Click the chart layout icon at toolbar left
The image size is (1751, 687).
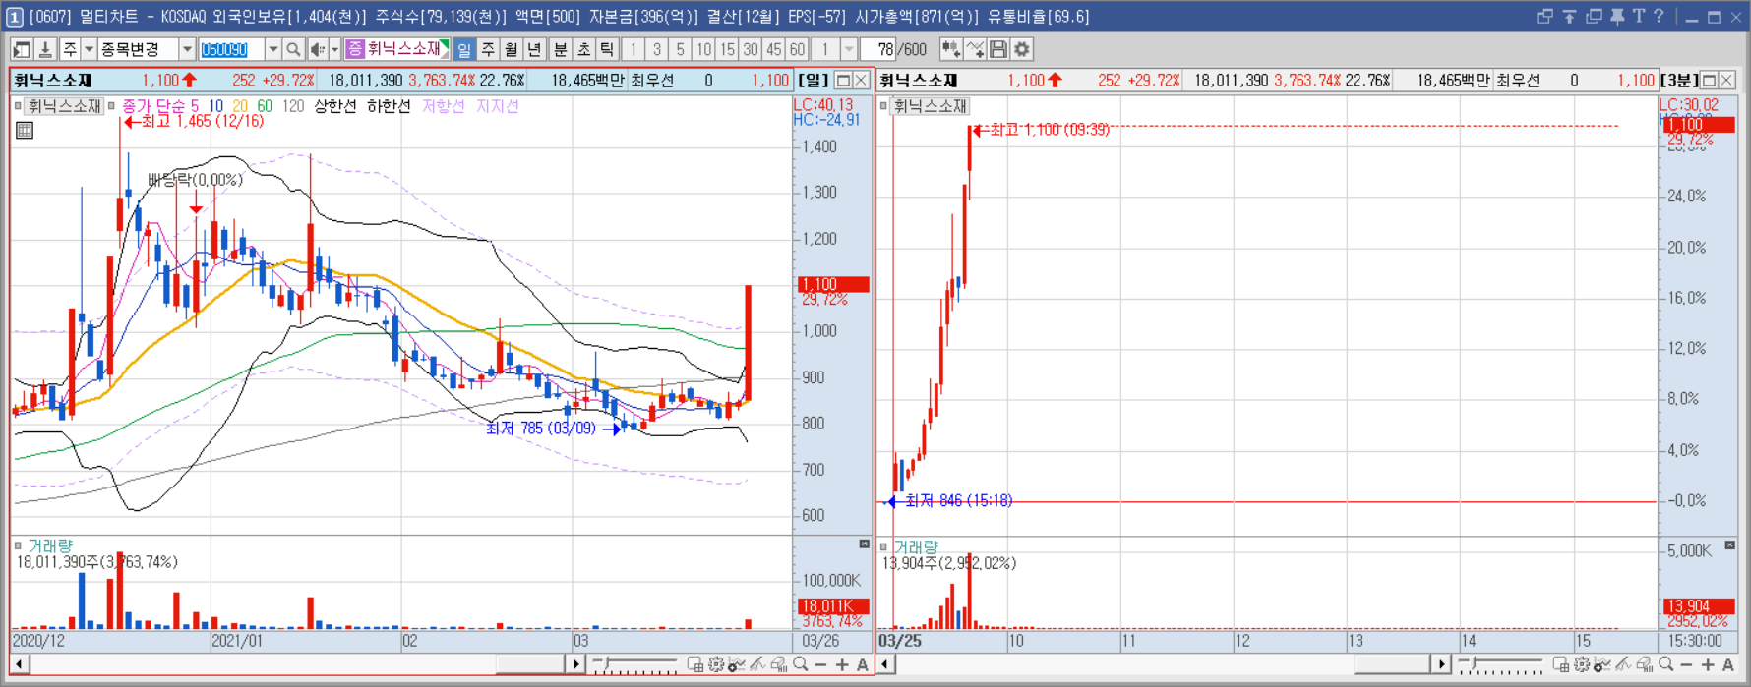point(21,49)
